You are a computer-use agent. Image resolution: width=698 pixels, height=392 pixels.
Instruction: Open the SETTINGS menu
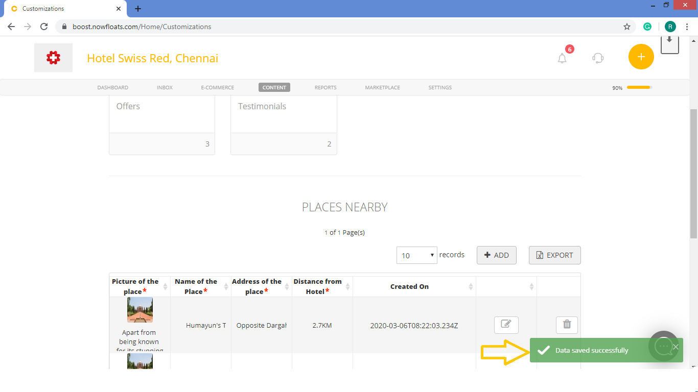click(440, 87)
